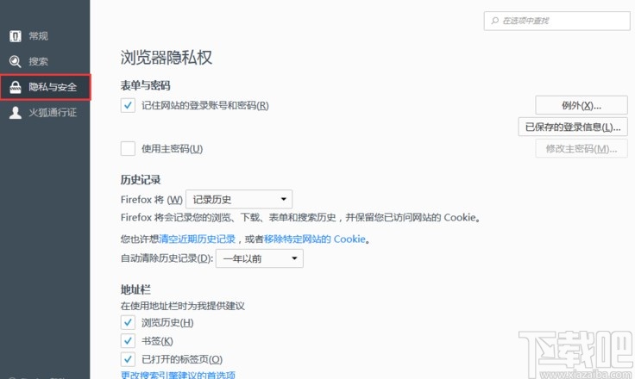Click the 例外(X)... button

[x=582, y=106]
